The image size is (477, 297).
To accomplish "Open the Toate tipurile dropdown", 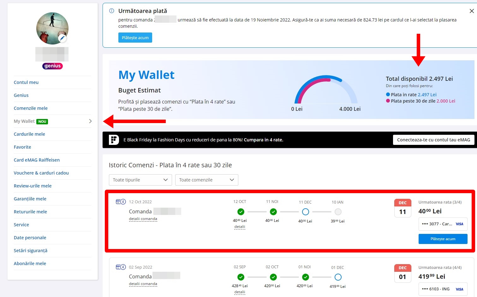I will point(140,180).
